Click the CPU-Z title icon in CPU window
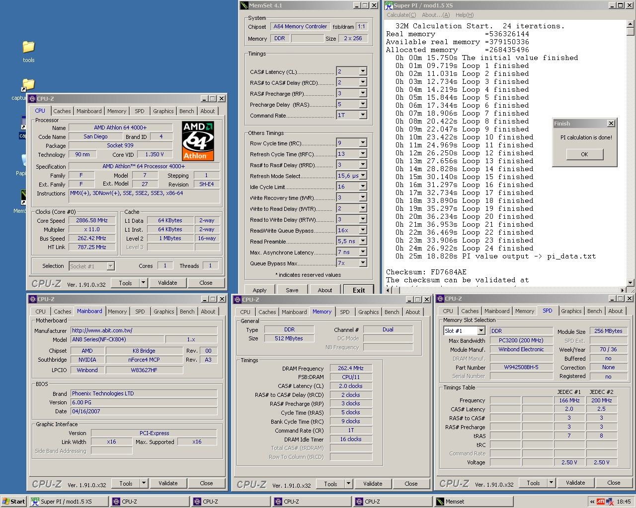This screenshot has width=636, height=508. (x=32, y=99)
